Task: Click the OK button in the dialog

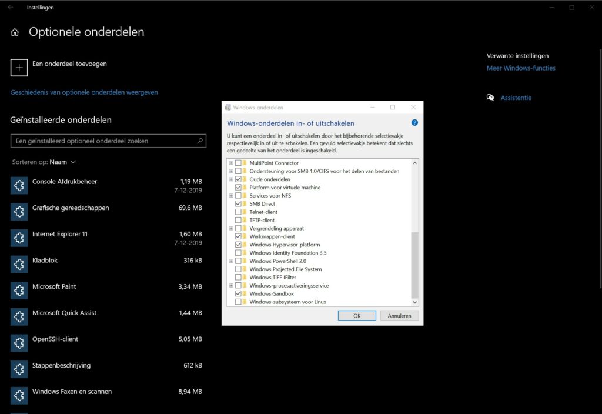Action: [x=357, y=316]
